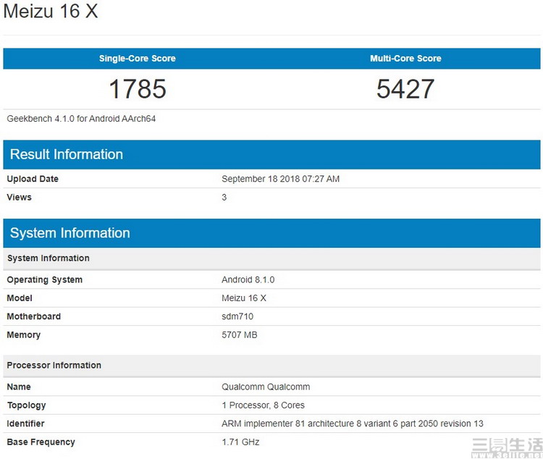The height and width of the screenshot is (459, 543).
Task: Click the Geekbench 4.1.0 for Android AArch64 text
Action: (81, 119)
